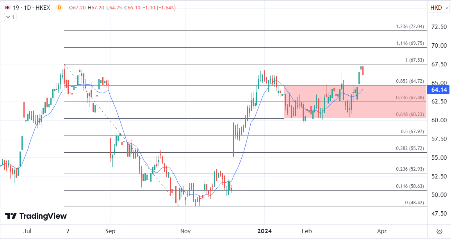Click the TradingView logo
This screenshot has width=451, height=239.
pos(36,216)
